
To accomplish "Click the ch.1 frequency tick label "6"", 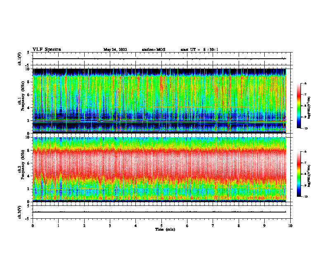I will [28, 95].
